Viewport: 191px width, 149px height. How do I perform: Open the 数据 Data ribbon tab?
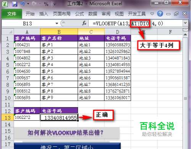92,14
